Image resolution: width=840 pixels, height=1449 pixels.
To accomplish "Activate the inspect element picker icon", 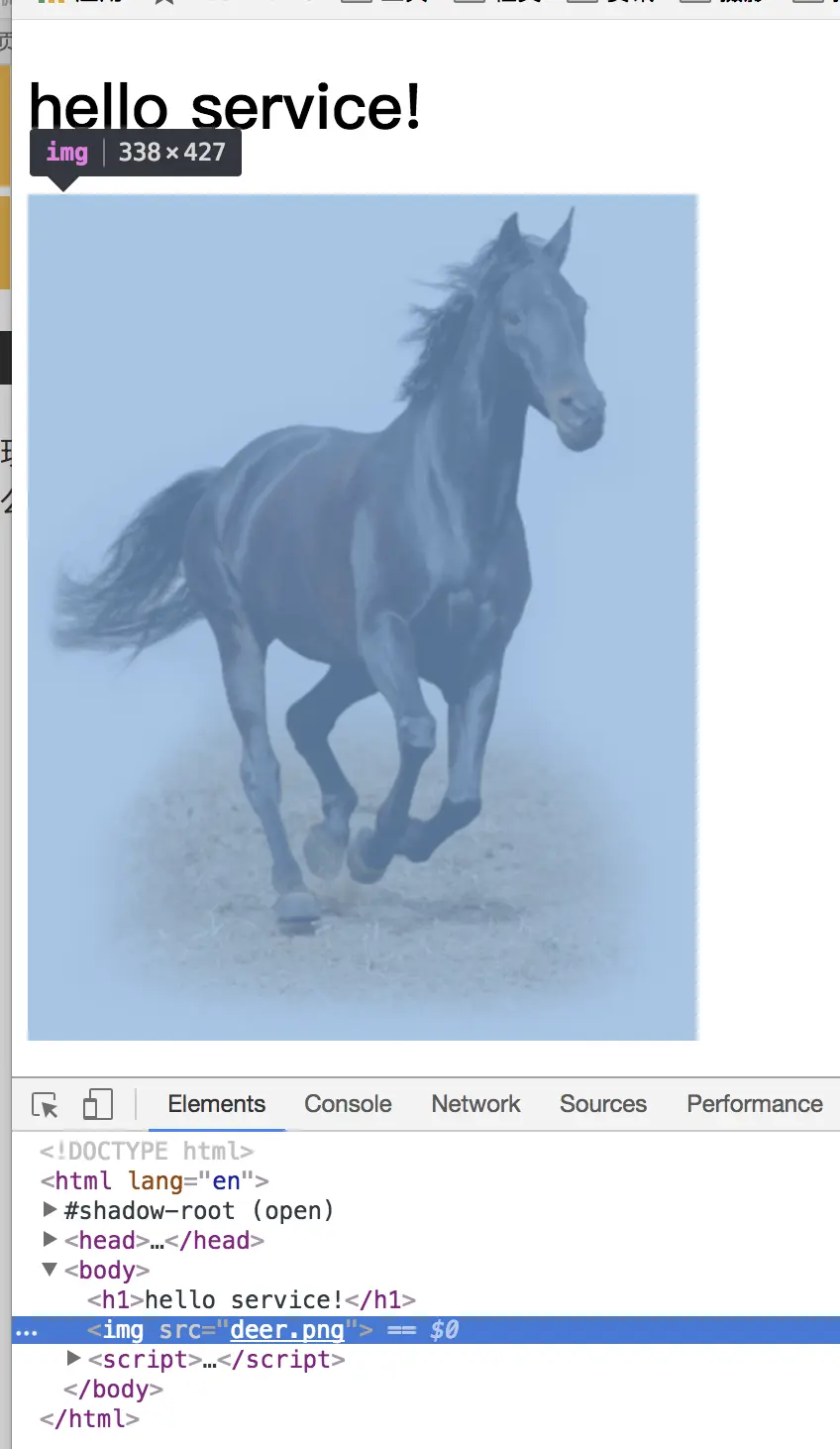I will [x=45, y=1104].
